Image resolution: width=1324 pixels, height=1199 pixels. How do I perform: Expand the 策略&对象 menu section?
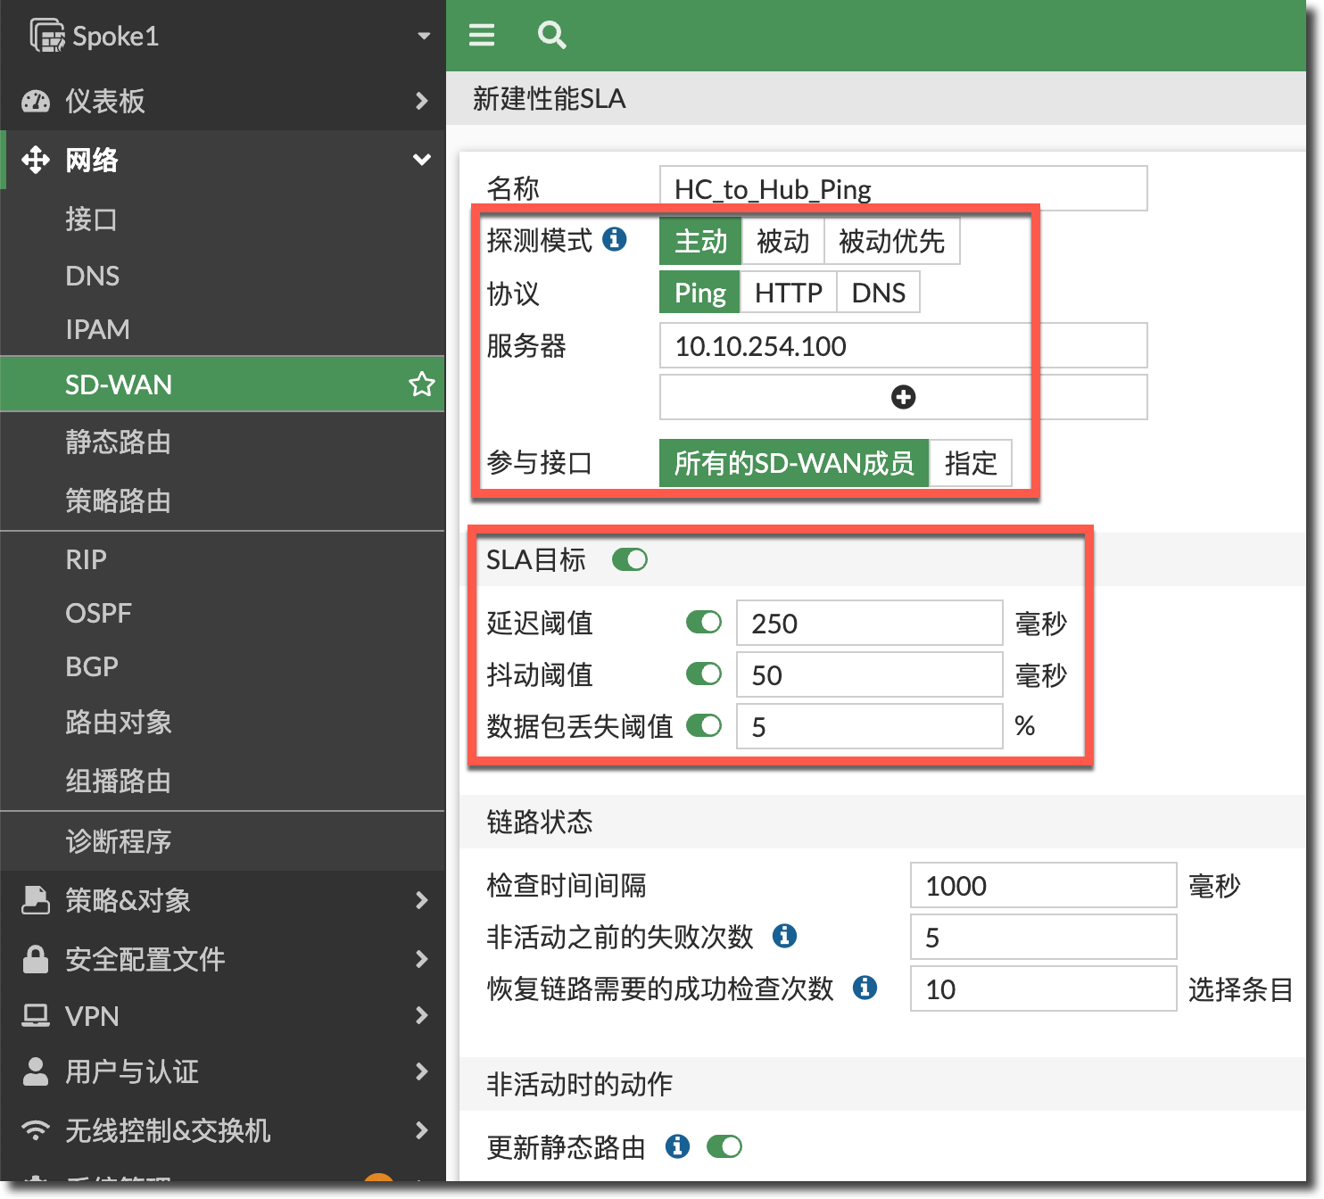[x=223, y=900]
